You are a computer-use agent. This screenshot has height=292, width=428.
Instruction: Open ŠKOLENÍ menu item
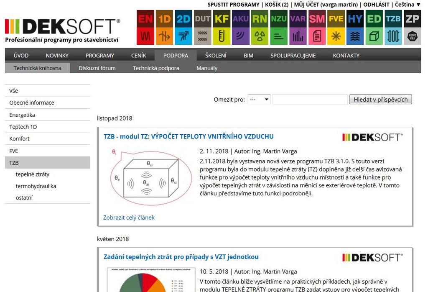tap(216, 56)
